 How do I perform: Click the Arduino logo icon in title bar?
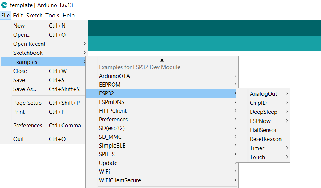pyautogui.click(x=4, y=5)
